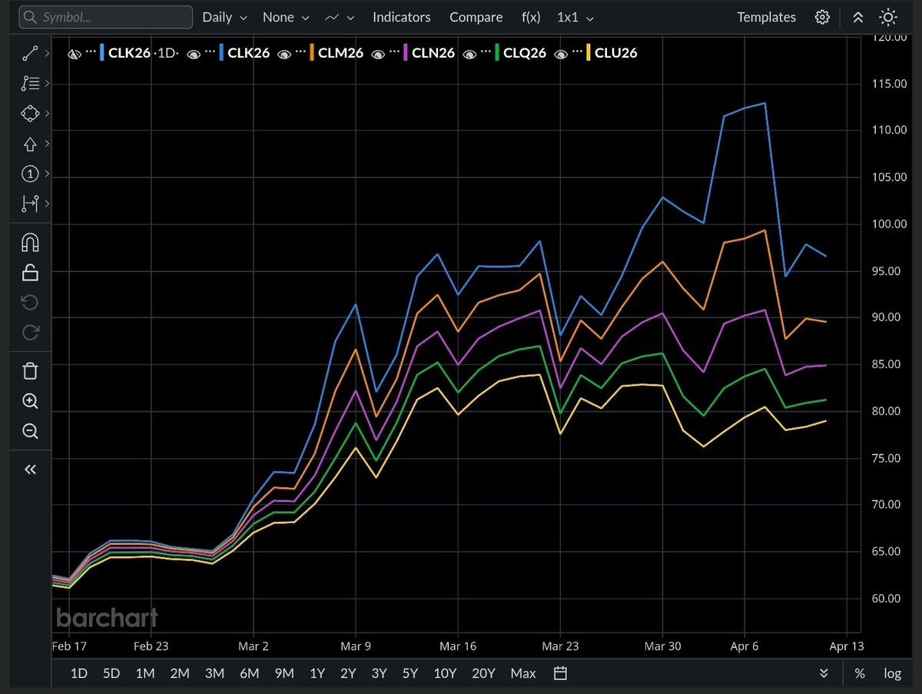Select the polygon shapes drawing tool

pyautogui.click(x=30, y=114)
